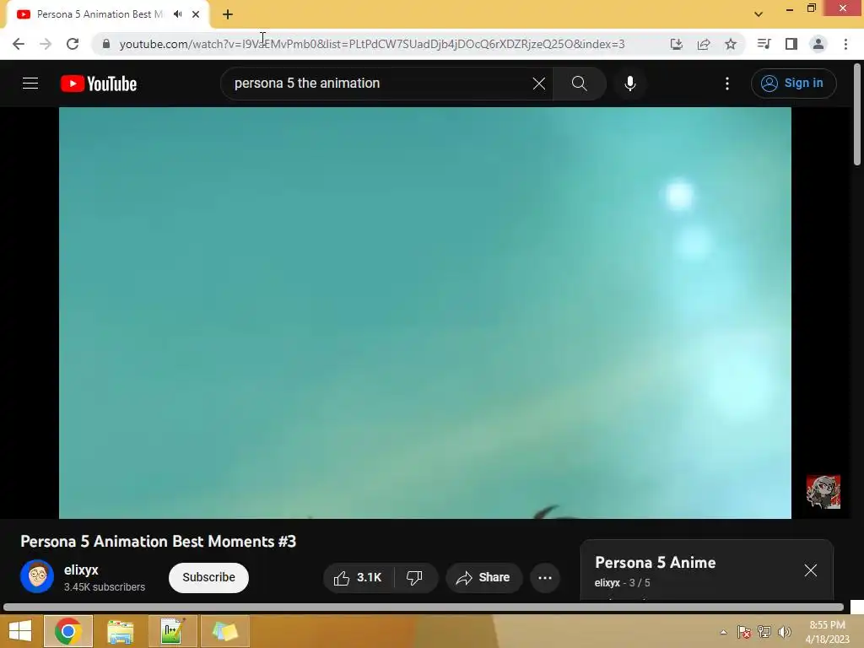Install app from address bar icon

[676, 44]
